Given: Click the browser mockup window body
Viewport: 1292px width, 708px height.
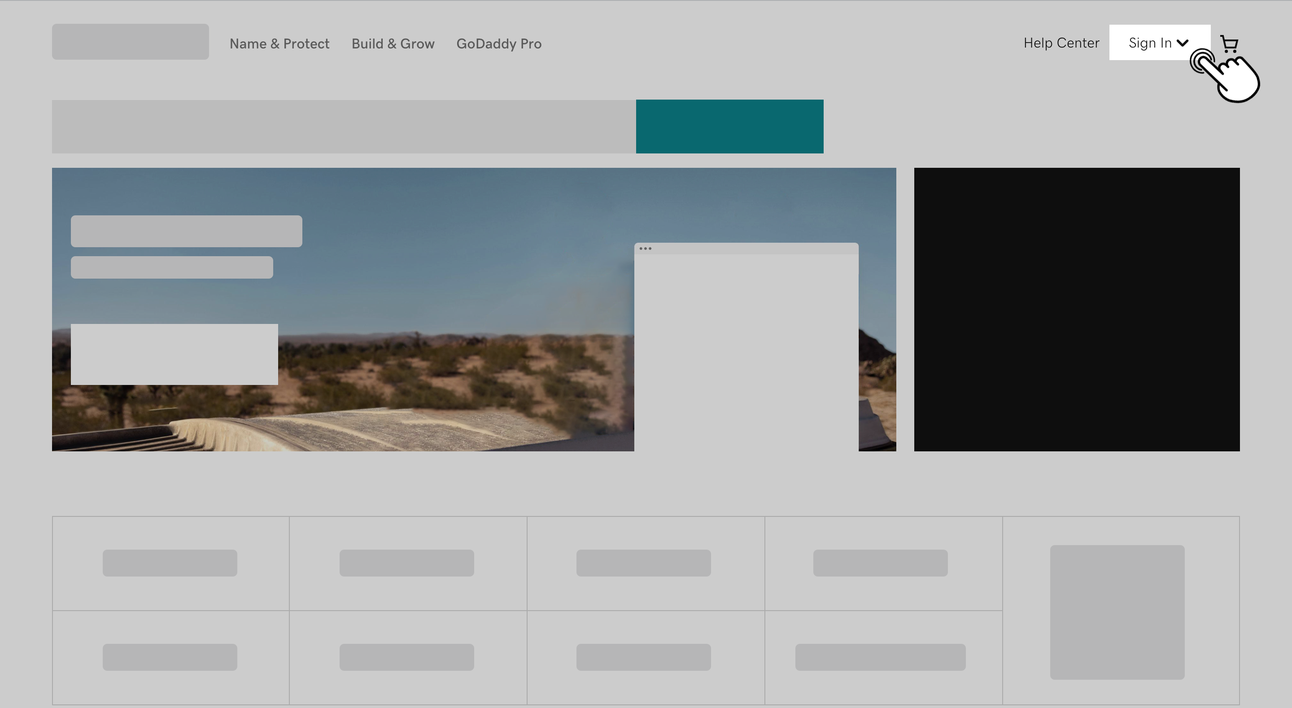Looking at the screenshot, I should click(x=746, y=351).
